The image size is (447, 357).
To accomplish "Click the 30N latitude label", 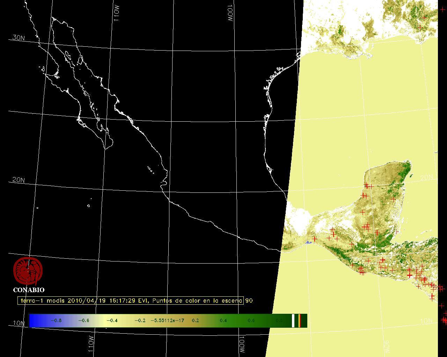I will tap(19, 38).
